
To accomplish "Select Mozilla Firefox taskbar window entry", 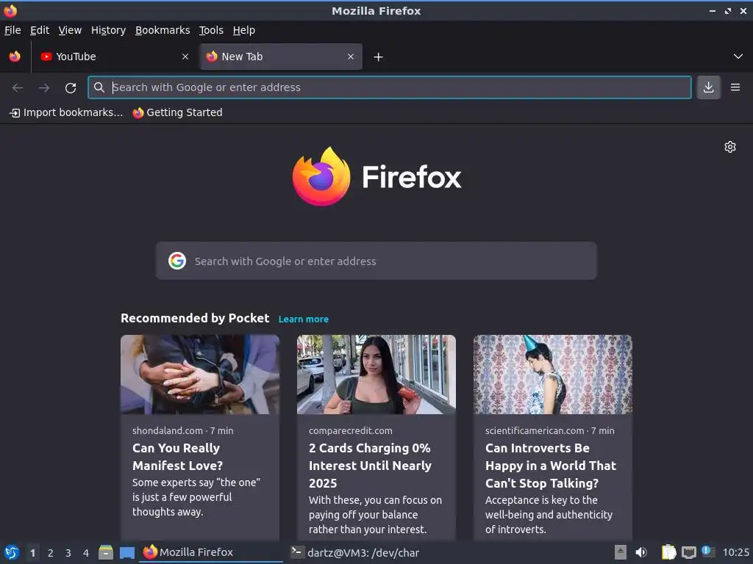I will [x=211, y=552].
